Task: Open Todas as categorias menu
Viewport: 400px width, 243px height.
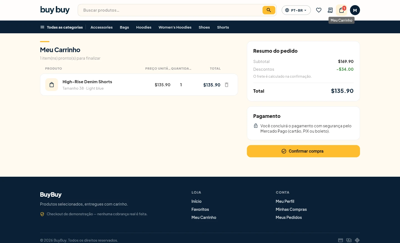Action: [x=62, y=27]
